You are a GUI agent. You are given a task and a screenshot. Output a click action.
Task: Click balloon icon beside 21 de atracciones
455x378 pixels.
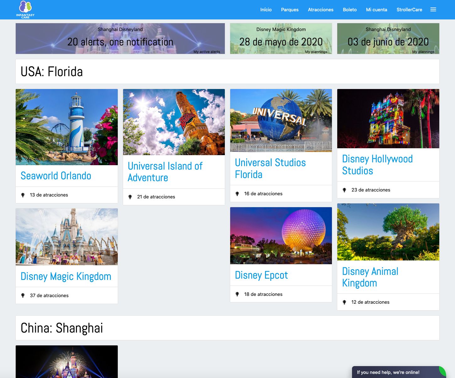tap(130, 197)
